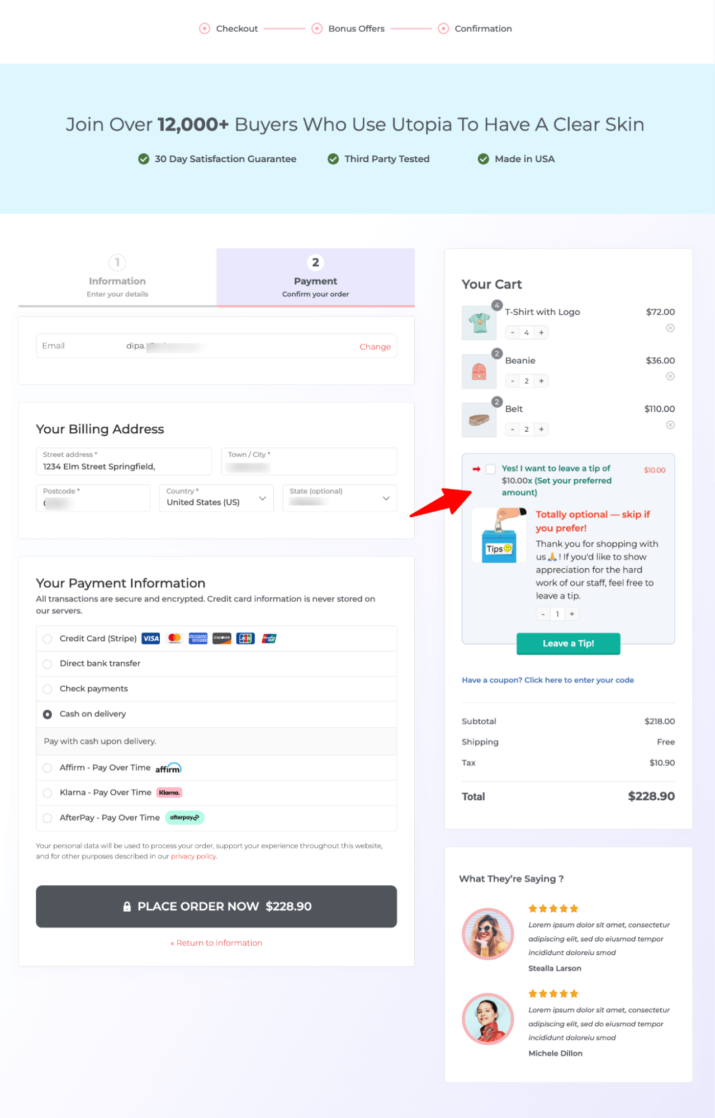This screenshot has height=1118, width=715.
Task: Increase Belt quantity with plus button
Action: pyautogui.click(x=541, y=430)
